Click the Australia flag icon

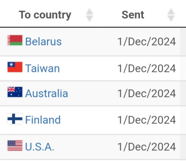(x=15, y=92)
